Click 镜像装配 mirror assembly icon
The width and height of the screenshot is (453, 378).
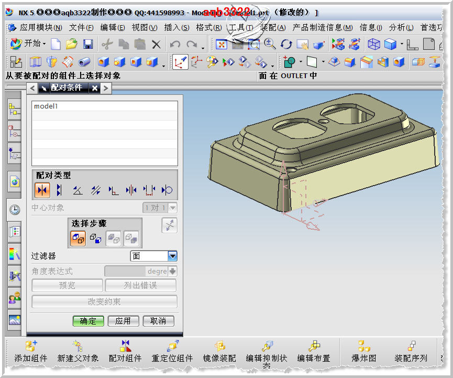pos(219,351)
